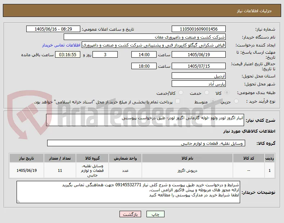Click the resize handle of need description box
The height and width of the screenshot is (223, 284).
[x=48, y=124]
